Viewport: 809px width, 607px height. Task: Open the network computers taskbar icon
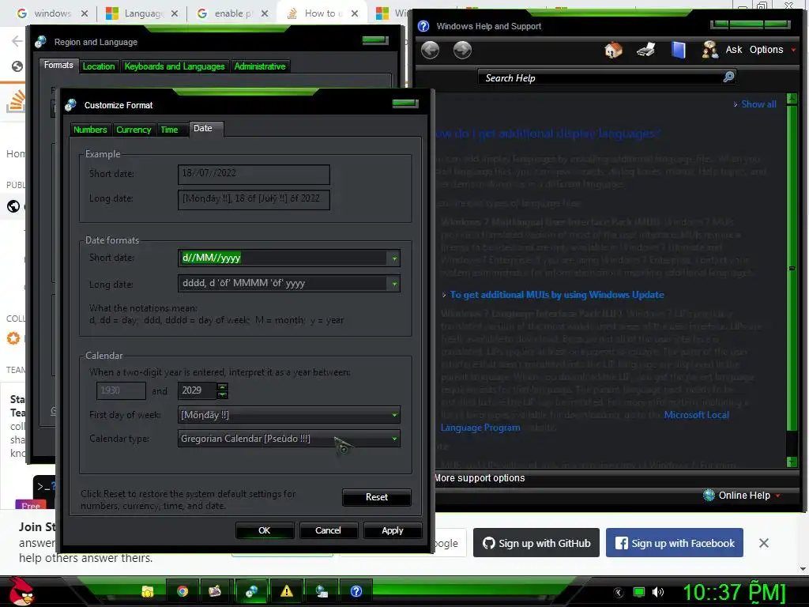point(322,591)
